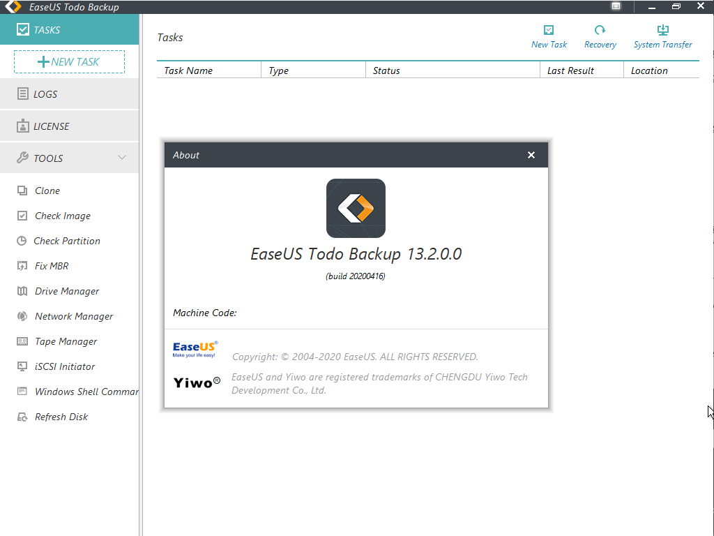Select the Clone tool icon

22,191
